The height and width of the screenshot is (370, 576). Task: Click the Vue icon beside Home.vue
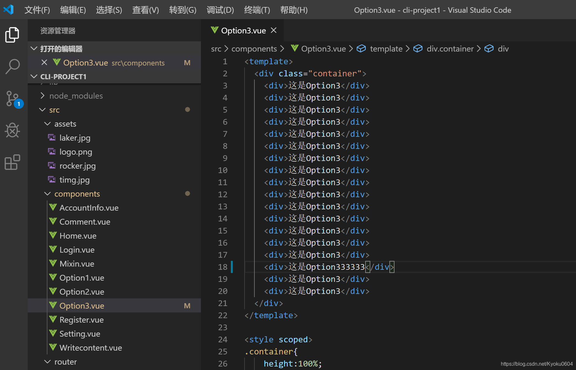pyautogui.click(x=53, y=235)
